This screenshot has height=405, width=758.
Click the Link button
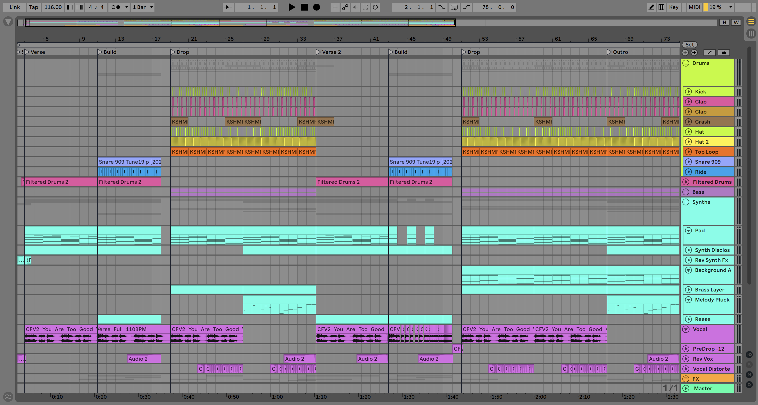(x=15, y=7)
